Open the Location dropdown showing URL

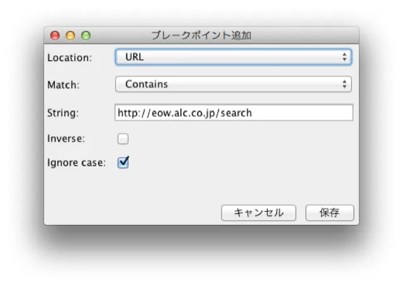pos(234,57)
